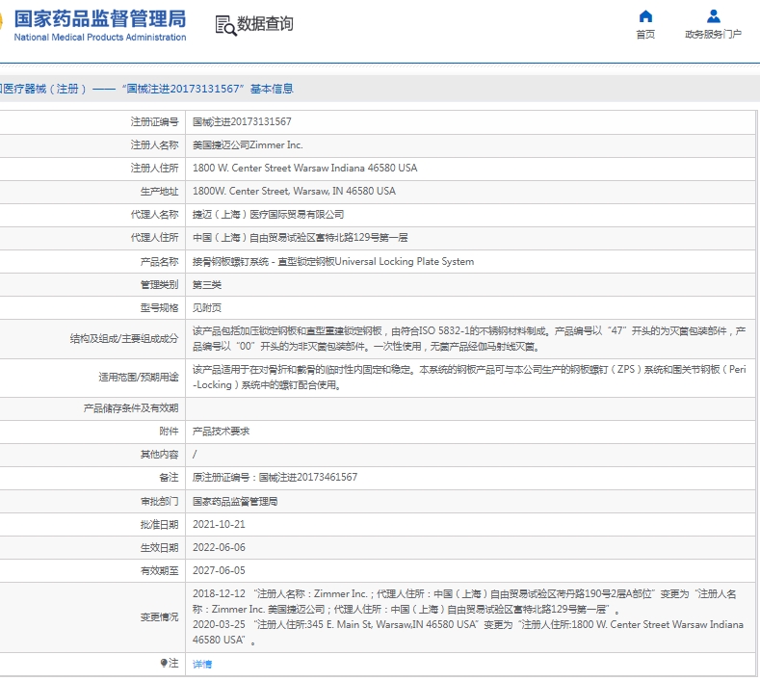Click production address 1800W. Center Street, Warsaw, IN
Image resolution: width=760 pixels, height=681 pixels.
pyautogui.click(x=294, y=191)
